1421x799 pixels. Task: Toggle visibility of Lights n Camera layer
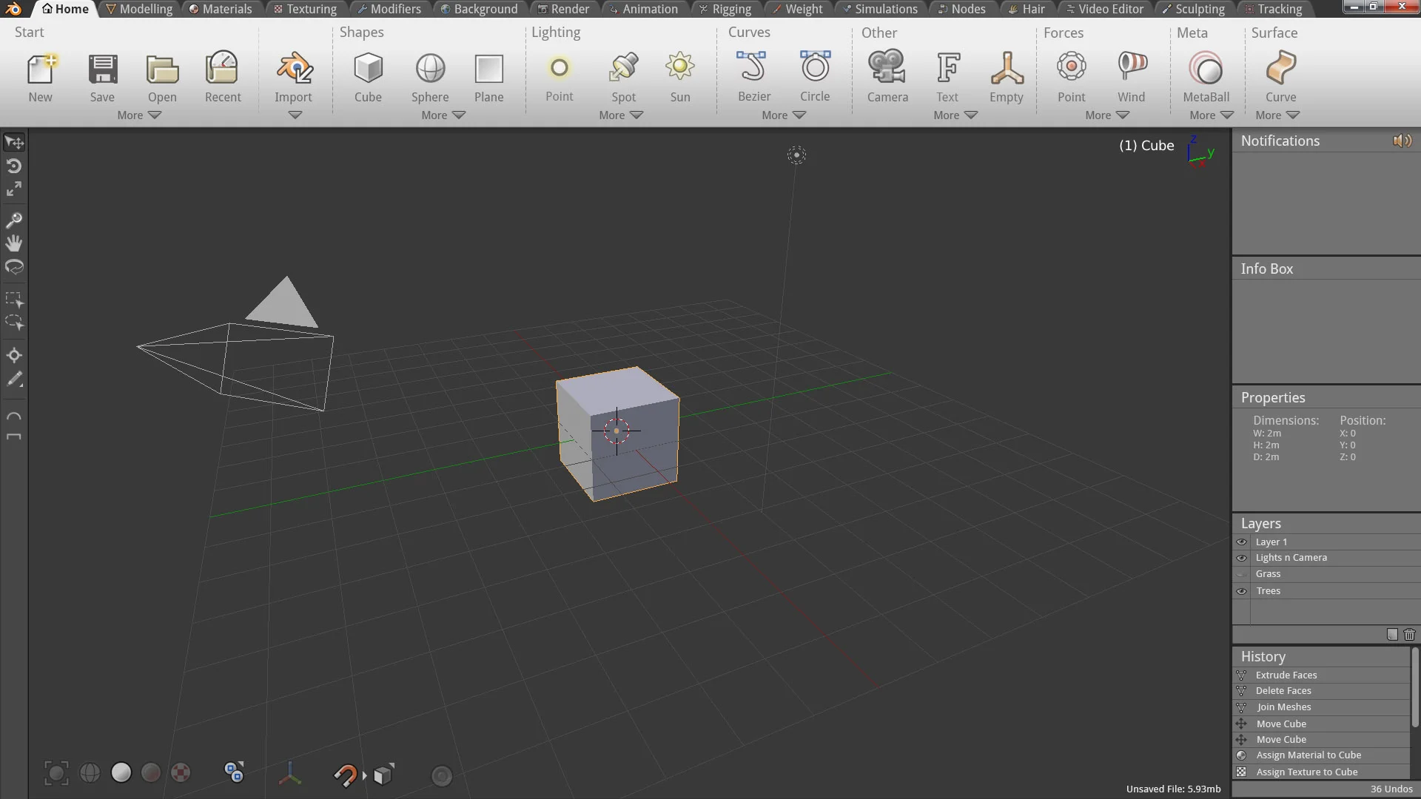pyautogui.click(x=1242, y=559)
